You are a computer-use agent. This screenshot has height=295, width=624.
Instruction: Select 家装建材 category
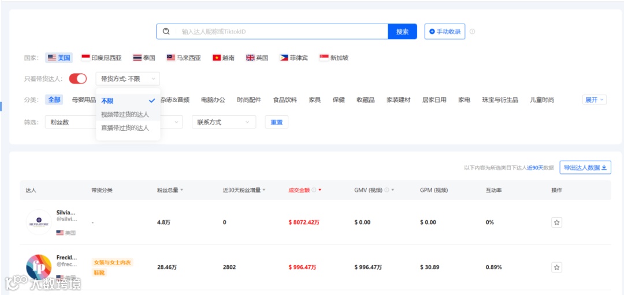pyautogui.click(x=398, y=100)
